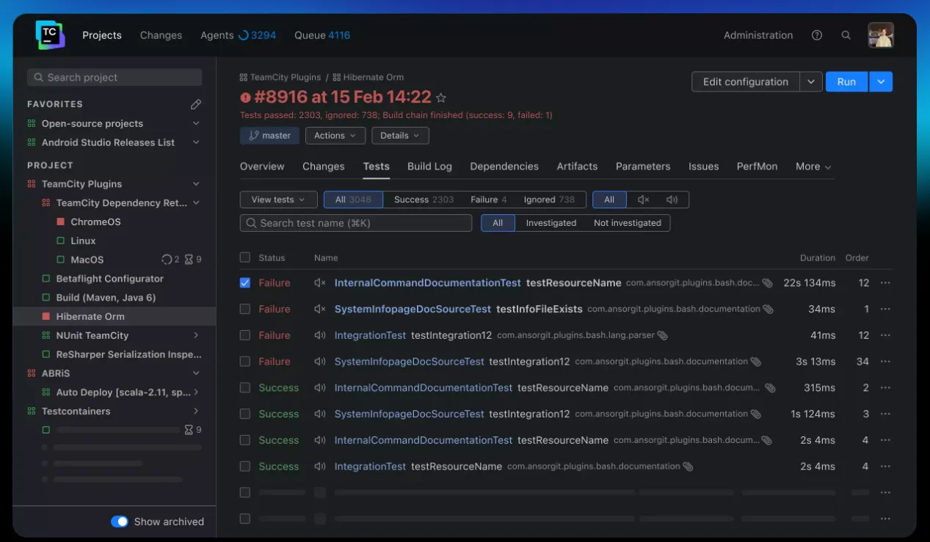Image resolution: width=930 pixels, height=542 pixels.
Task: Click the Search project field
Action: point(115,78)
